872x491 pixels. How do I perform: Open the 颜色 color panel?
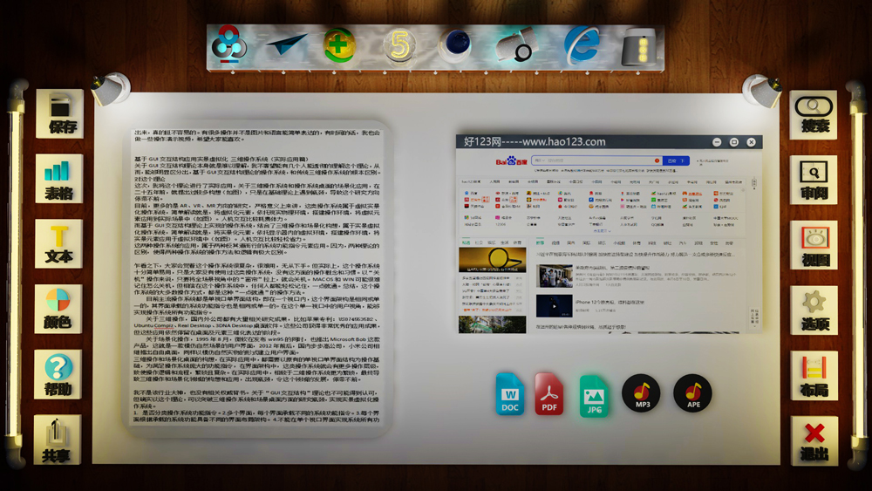58,309
